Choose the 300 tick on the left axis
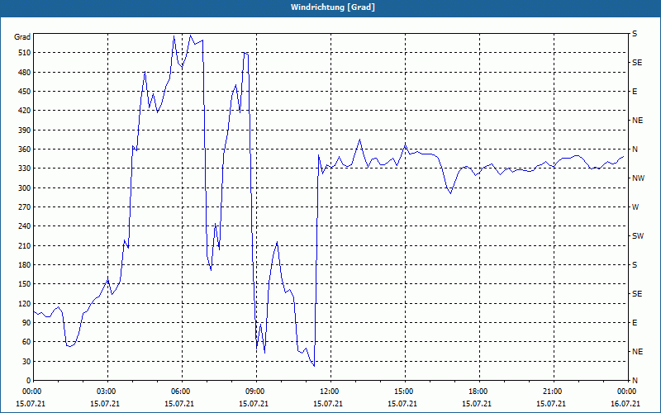The width and height of the screenshot is (661, 413). click(x=25, y=188)
